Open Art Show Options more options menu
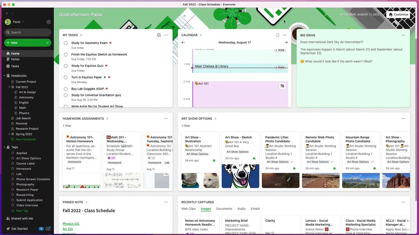The image size is (419, 235). point(403,119)
